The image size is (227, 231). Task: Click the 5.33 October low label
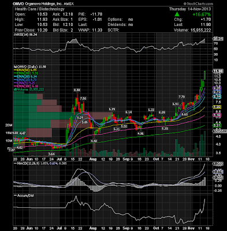165,129
